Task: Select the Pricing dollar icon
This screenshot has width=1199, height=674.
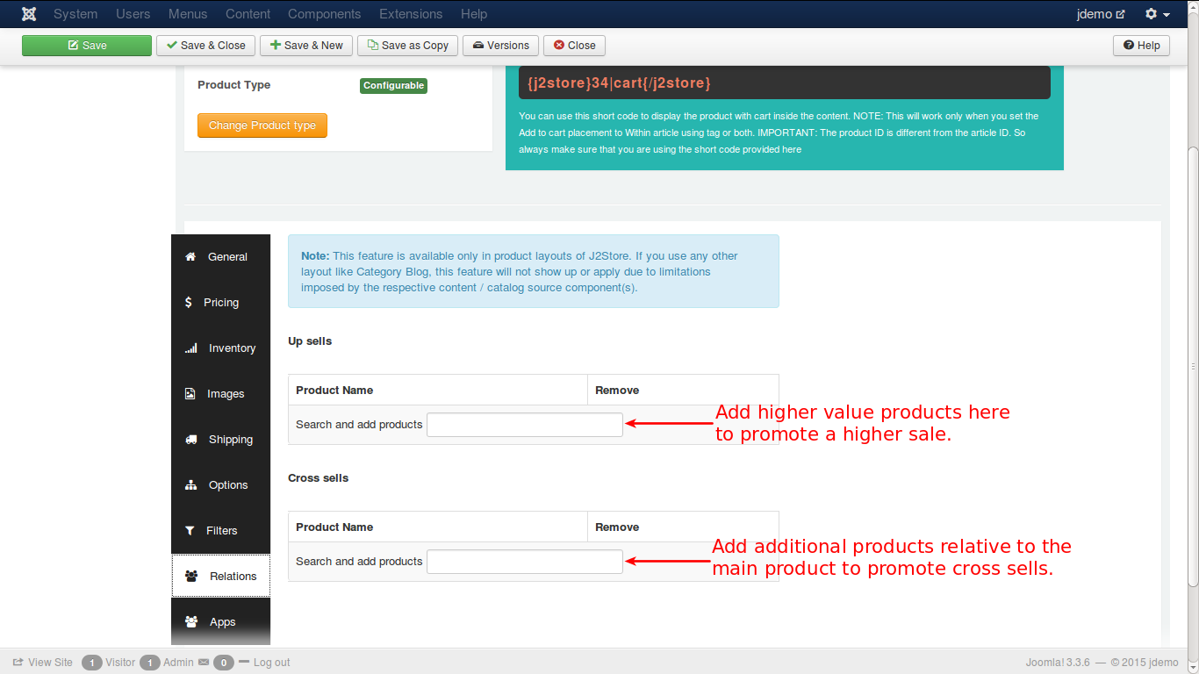Action: click(189, 303)
